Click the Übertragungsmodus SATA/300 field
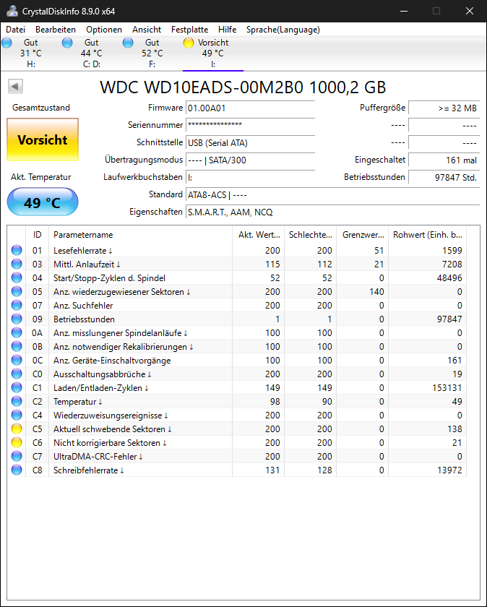487x607 pixels. pyautogui.click(x=251, y=160)
